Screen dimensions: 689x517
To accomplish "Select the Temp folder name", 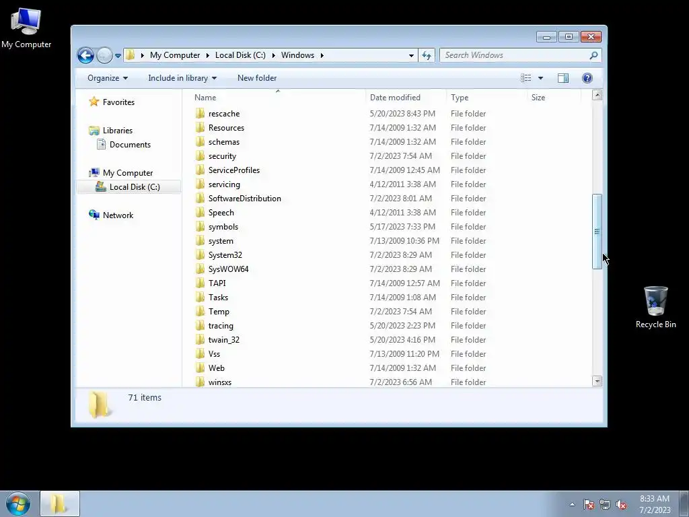I will [x=219, y=311].
